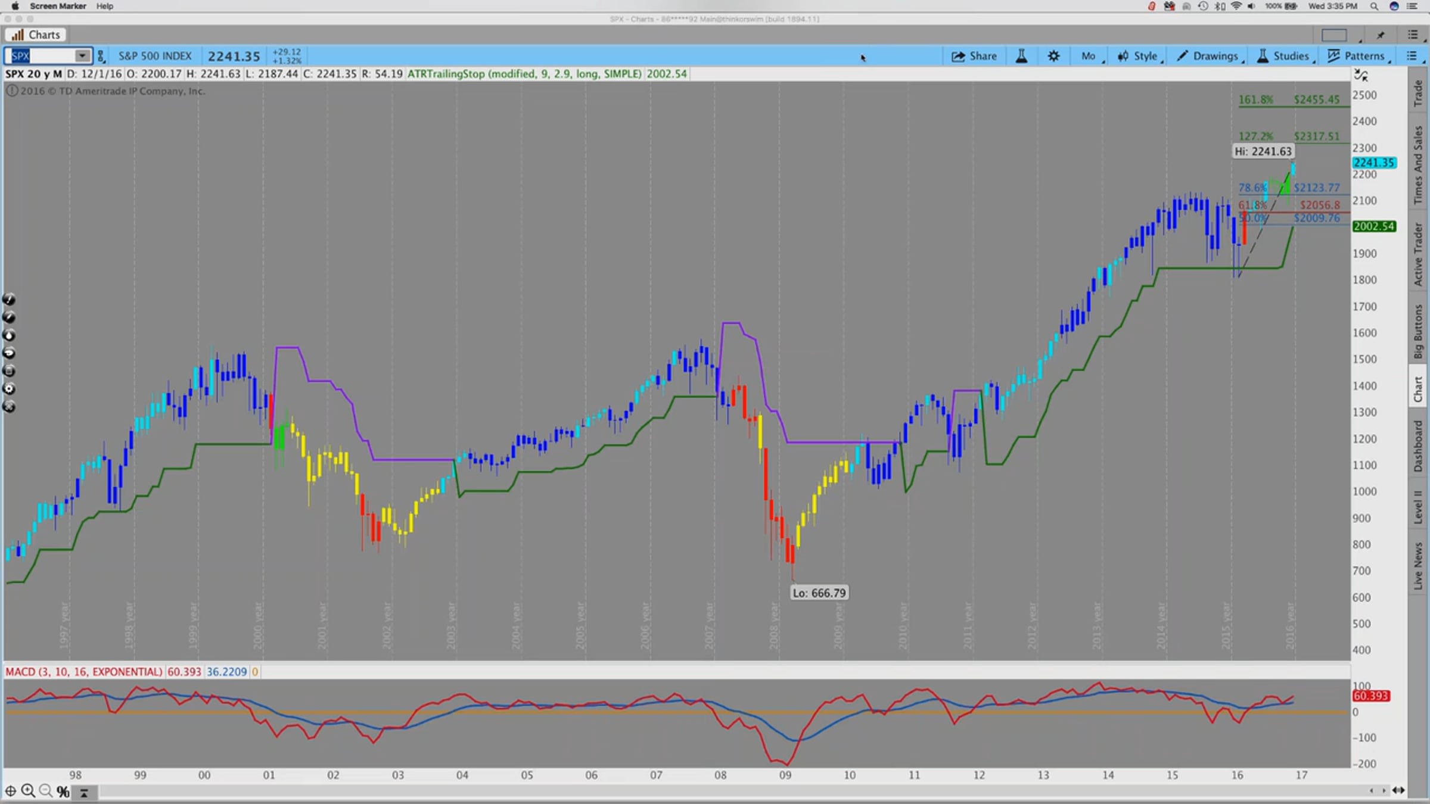Click the flask icon beside Share
This screenshot has width=1430, height=804.
[x=1021, y=56]
